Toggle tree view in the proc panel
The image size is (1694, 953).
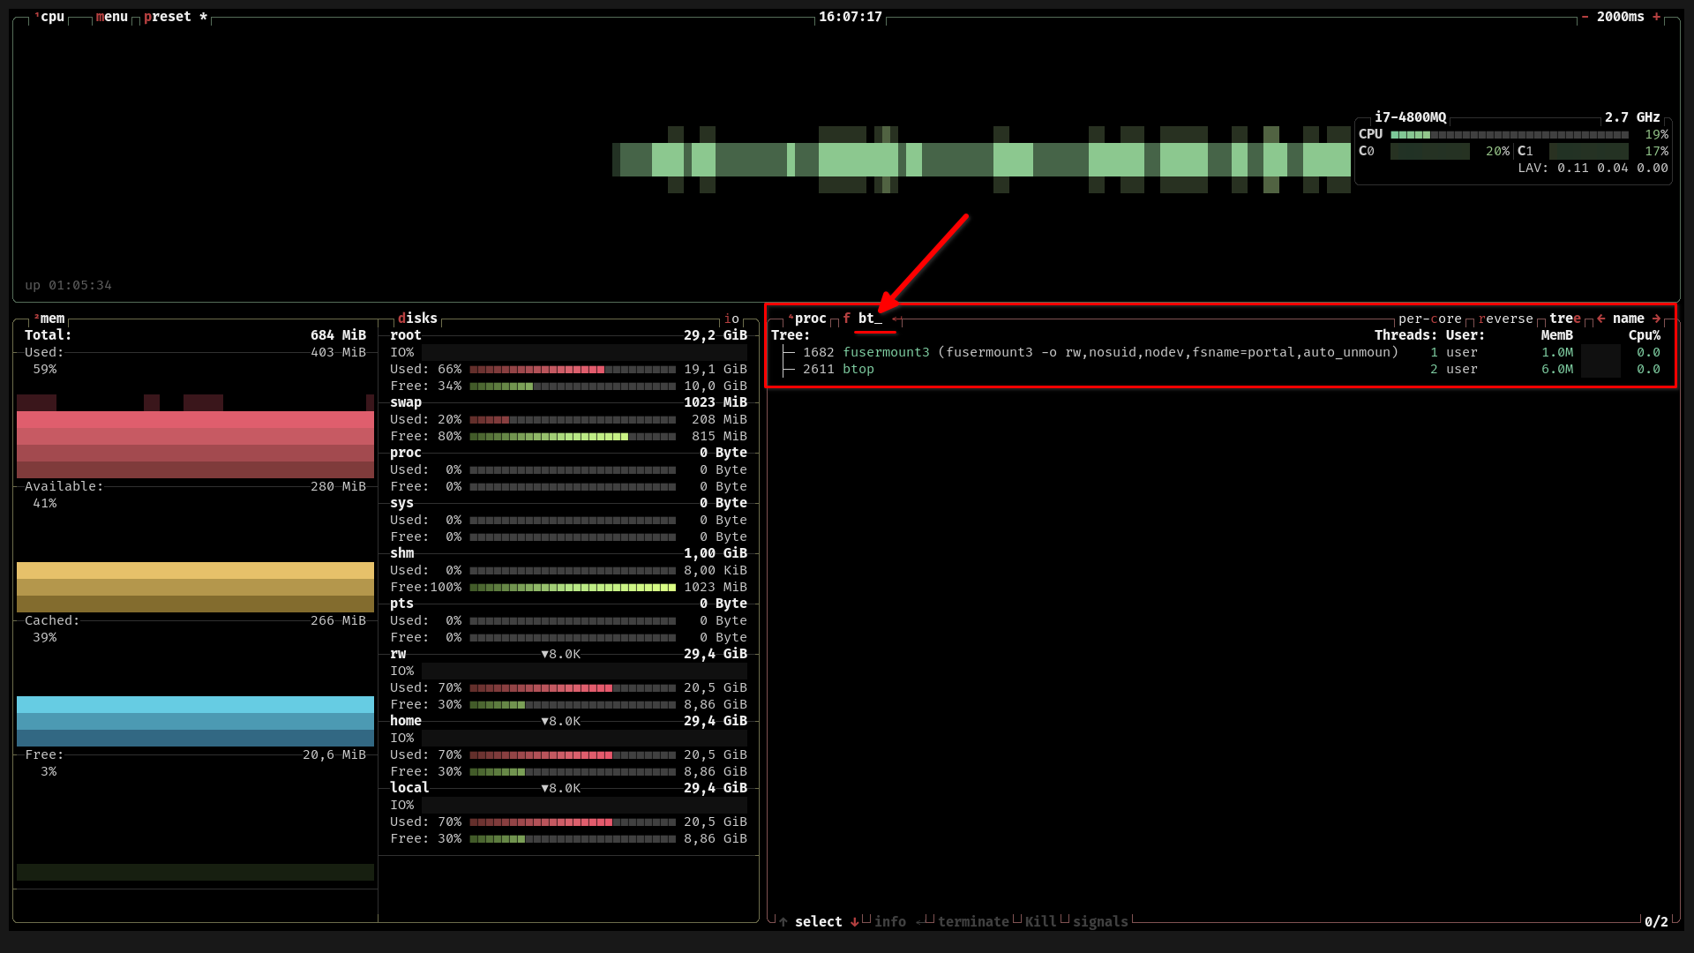[x=1563, y=319]
